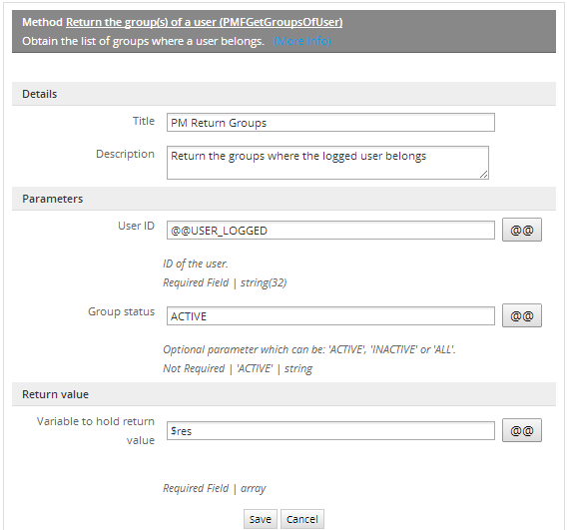Click the Title field label
This screenshot has height=530, width=567.
click(143, 121)
